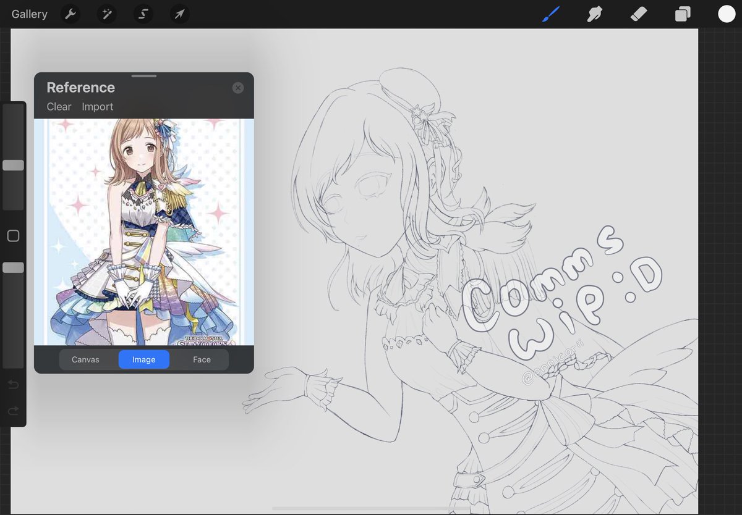Undo the last stroke
742x515 pixels.
(x=13, y=385)
